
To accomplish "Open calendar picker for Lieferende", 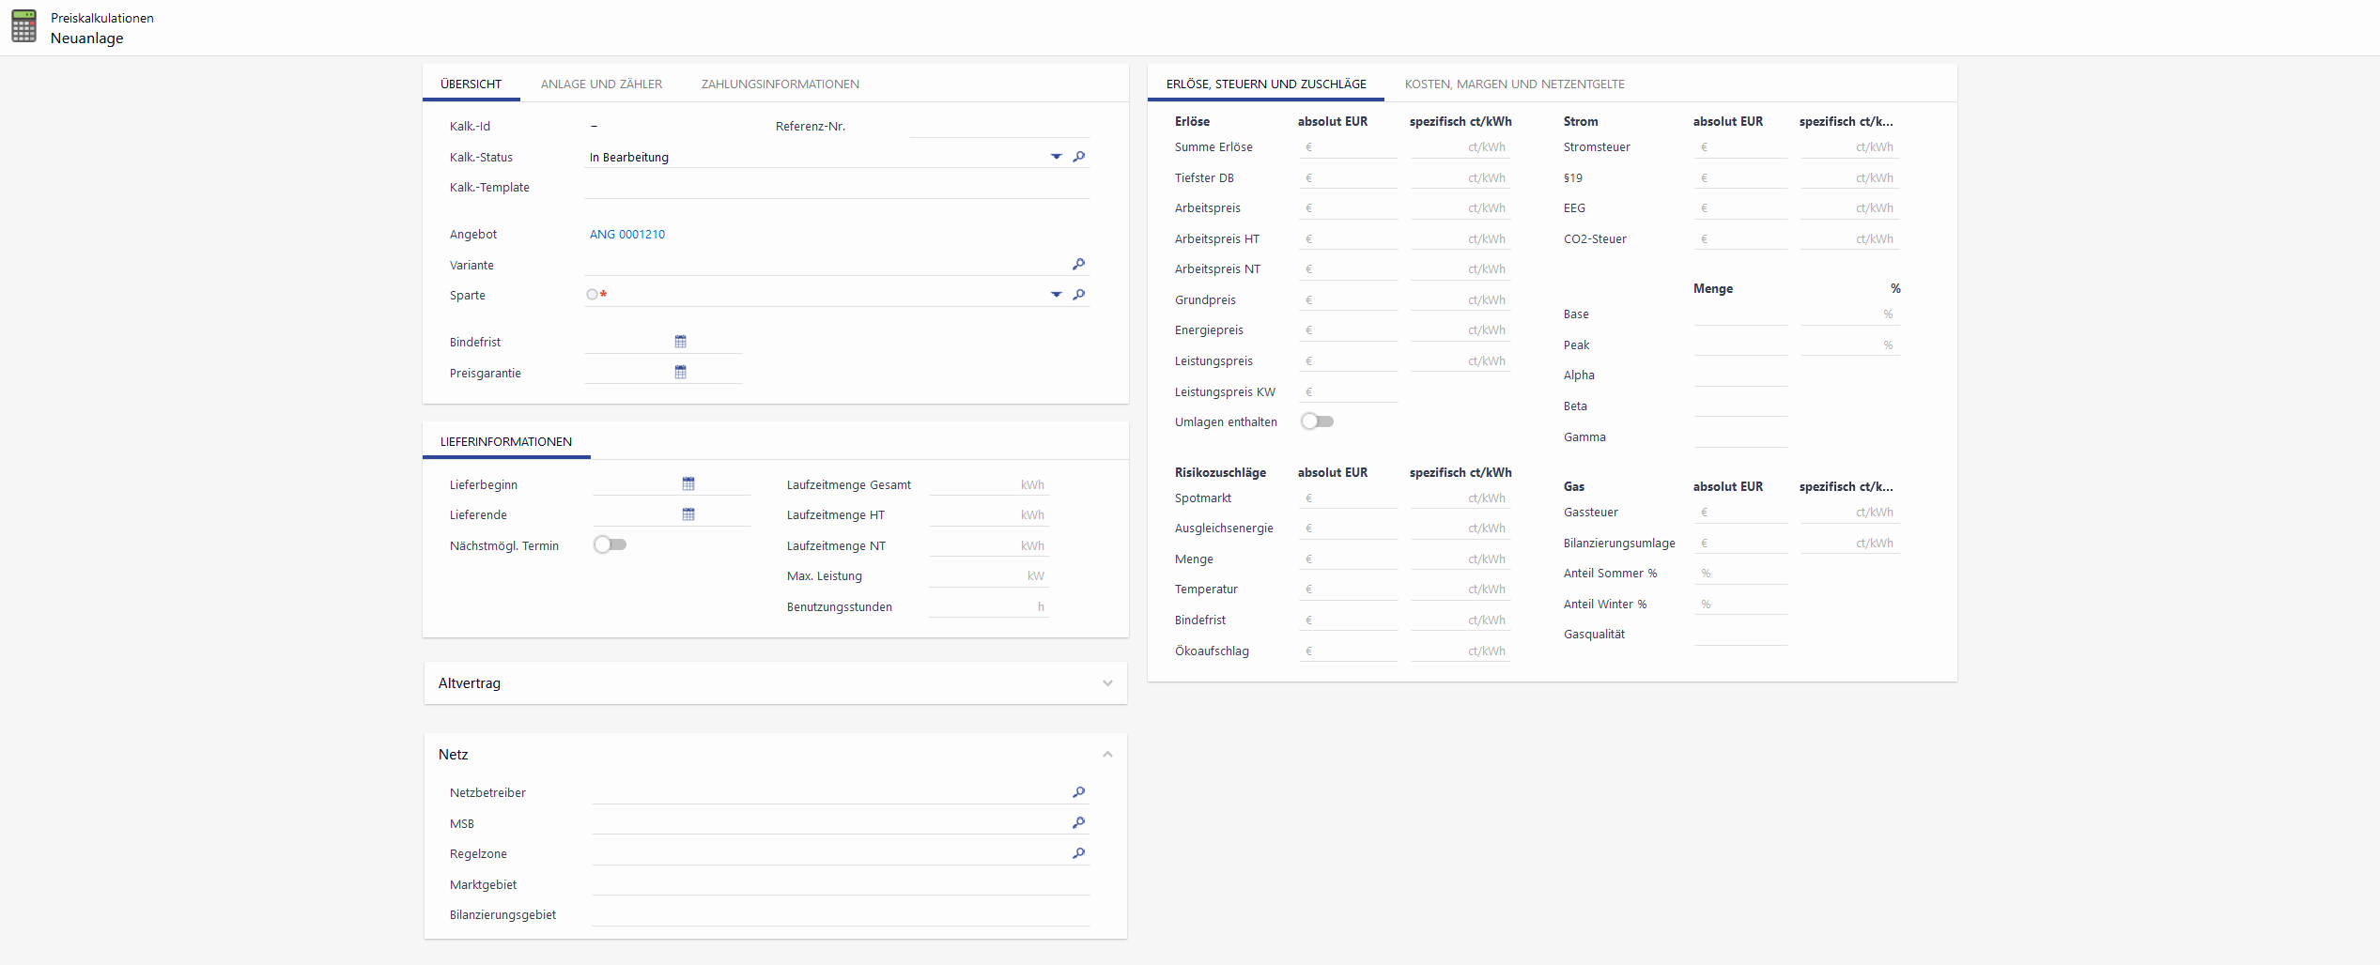I will pyautogui.click(x=688, y=514).
